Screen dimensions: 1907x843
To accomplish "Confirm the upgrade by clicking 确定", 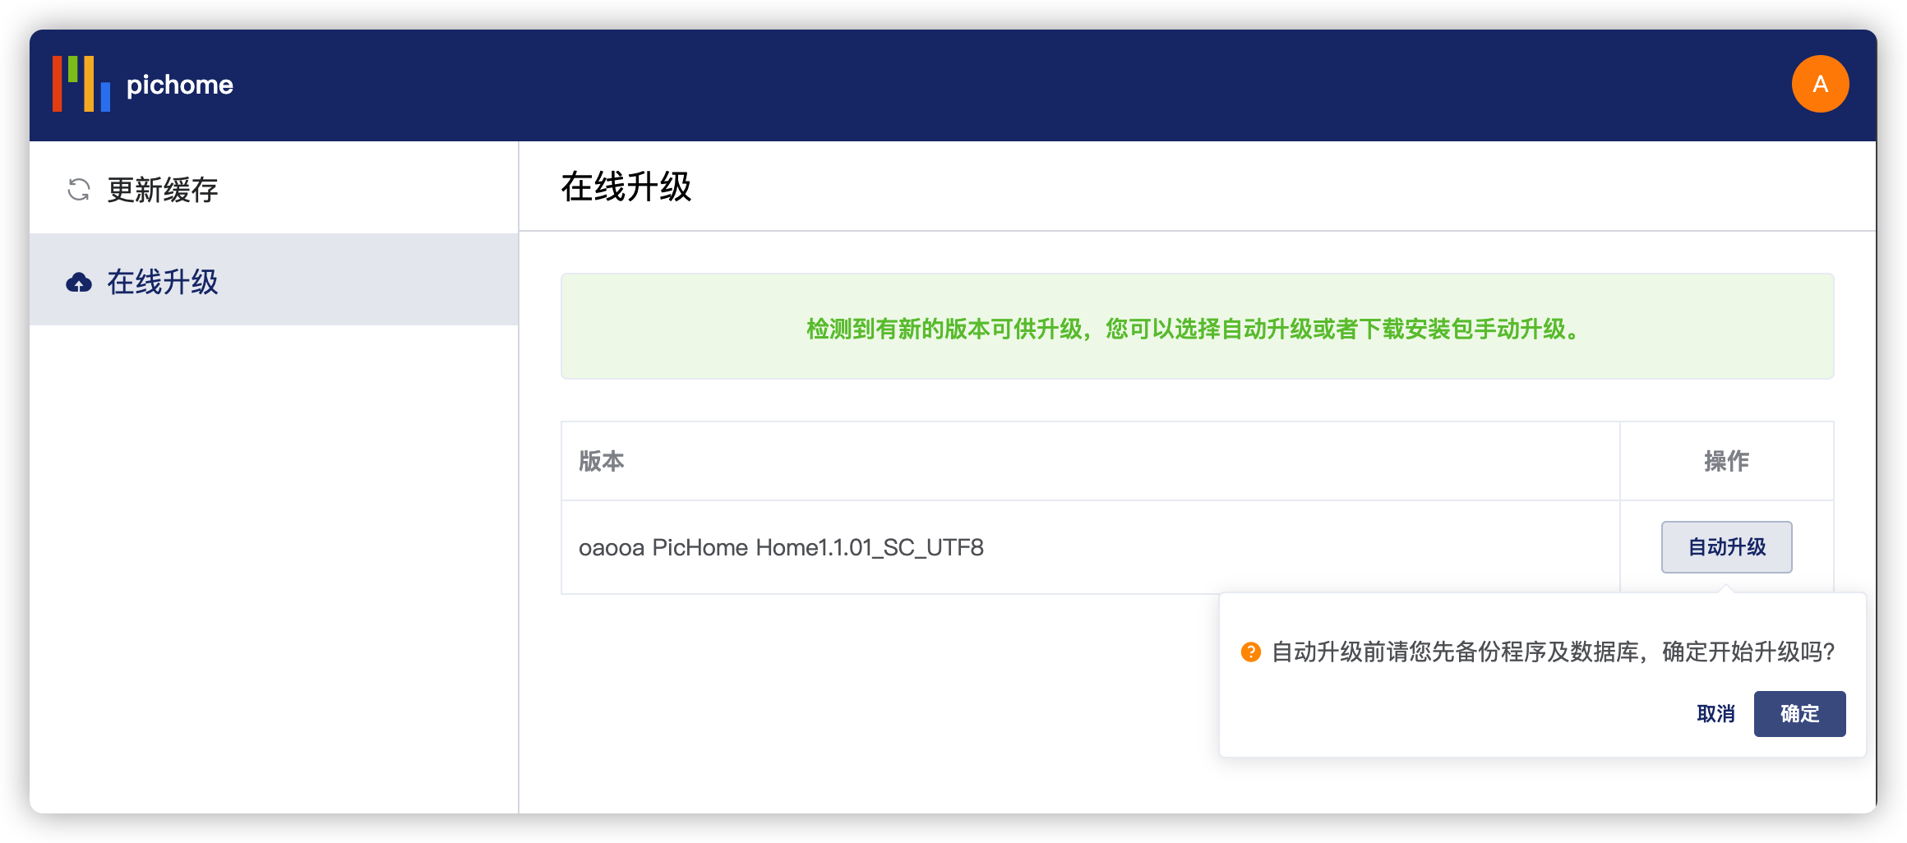I will pos(1799,714).
